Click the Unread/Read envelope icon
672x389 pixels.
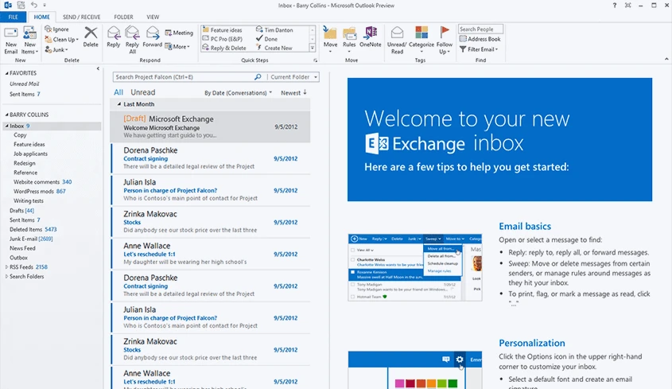tap(396, 34)
